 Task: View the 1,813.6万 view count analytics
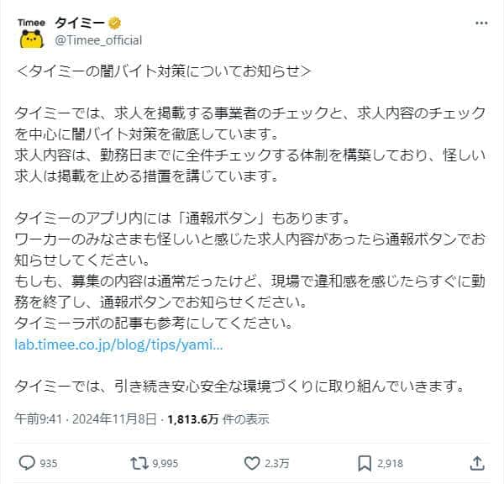[x=192, y=419]
